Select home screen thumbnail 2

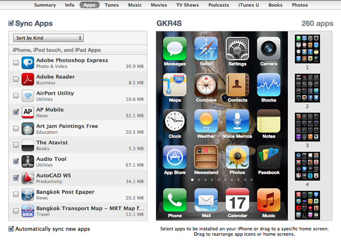tap(307, 88)
